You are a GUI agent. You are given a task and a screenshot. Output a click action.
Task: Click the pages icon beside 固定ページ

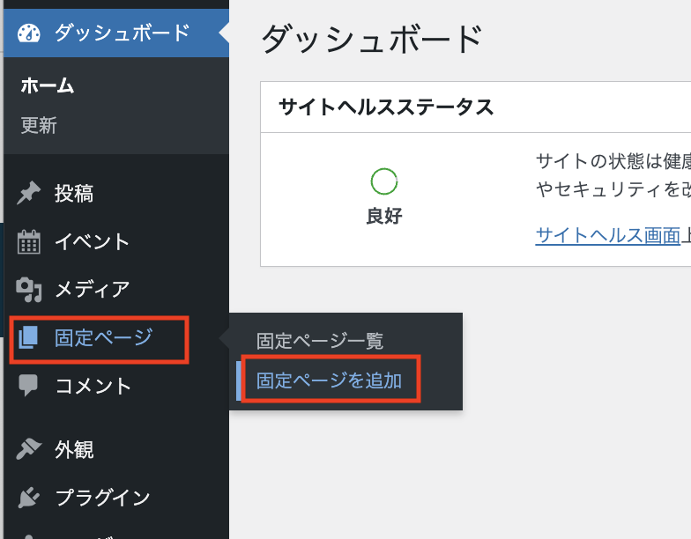point(29,337)
